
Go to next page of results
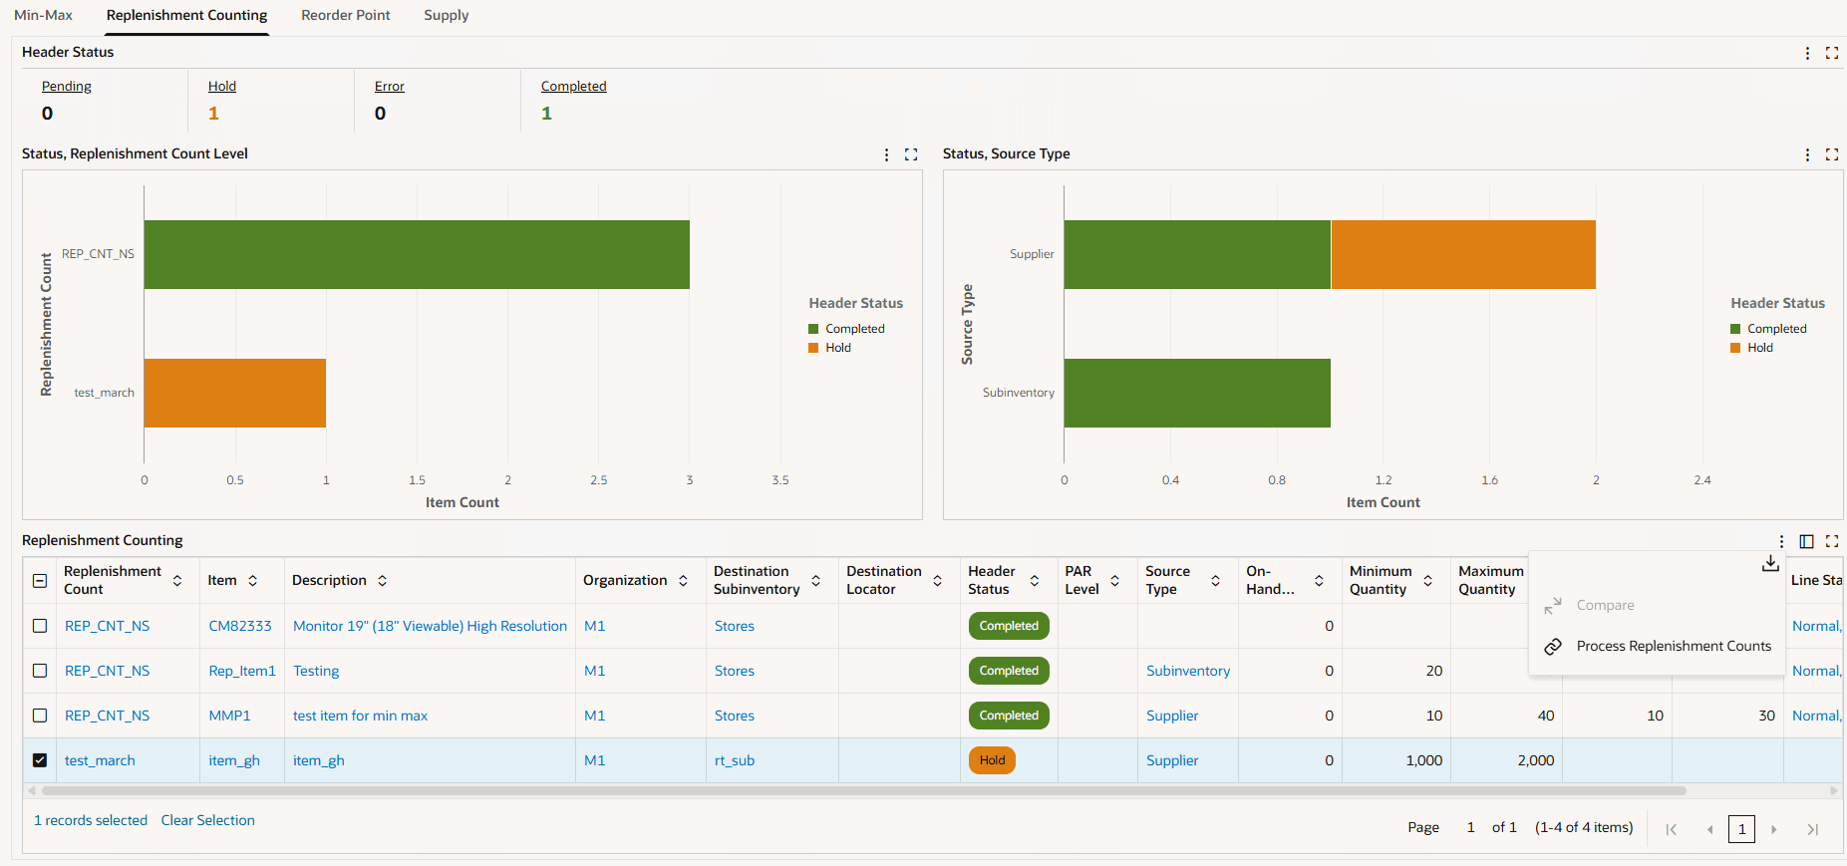tap(1774, 829)
